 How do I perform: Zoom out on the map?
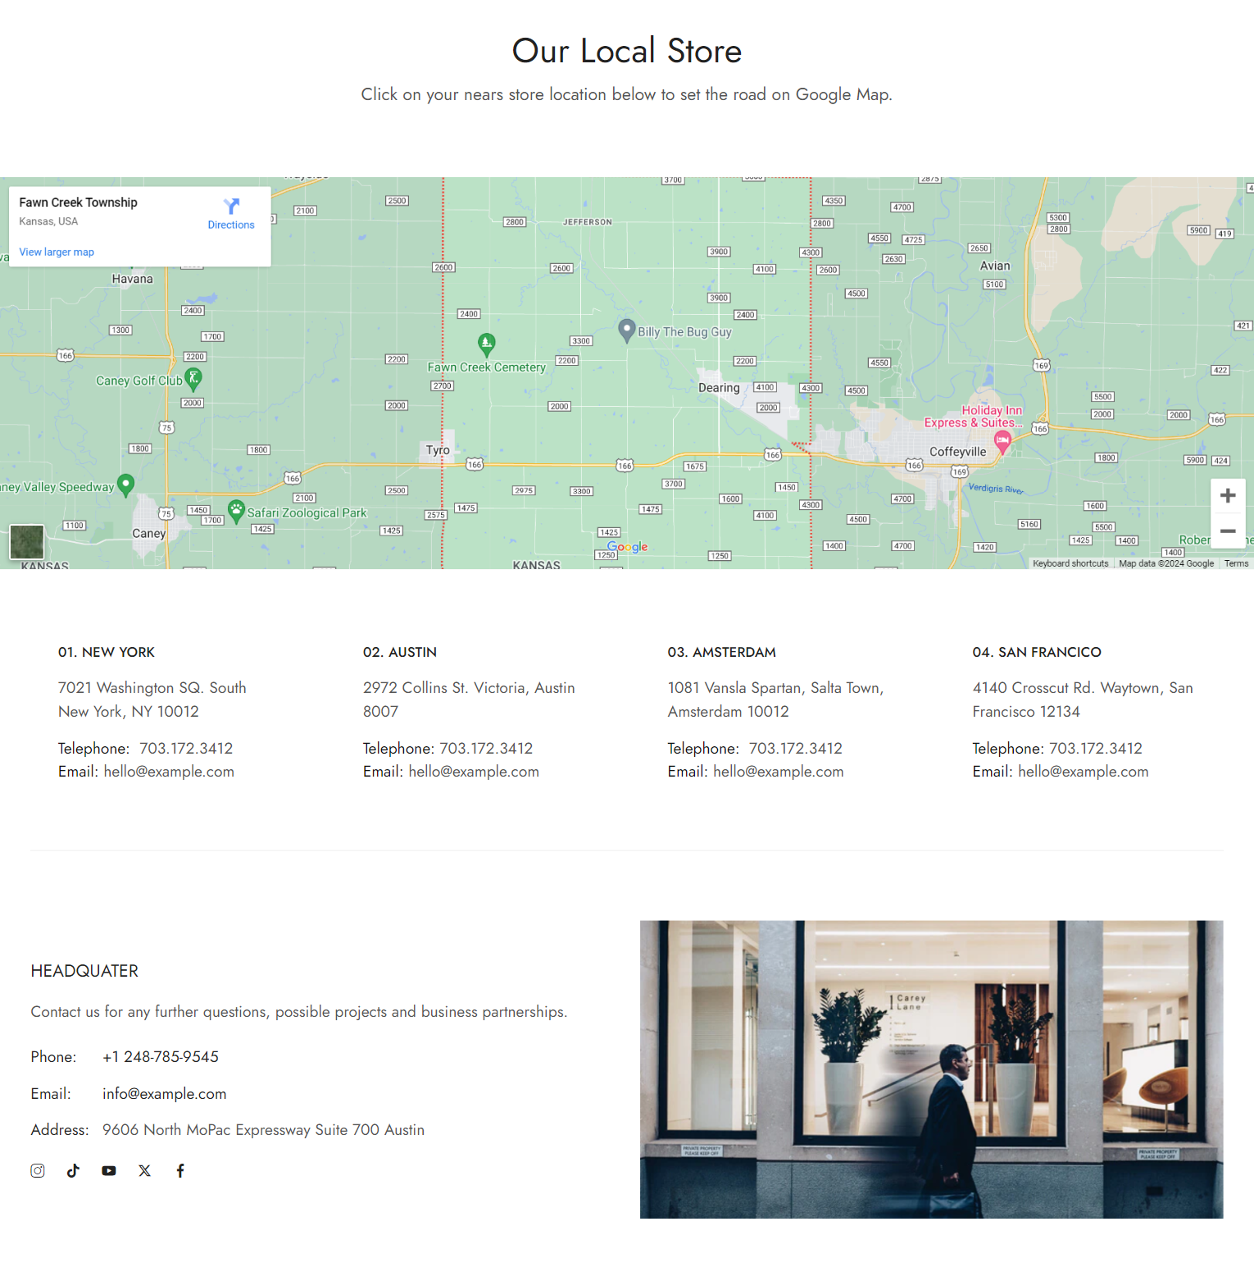pyautogui.click(x=1227, y=531)
